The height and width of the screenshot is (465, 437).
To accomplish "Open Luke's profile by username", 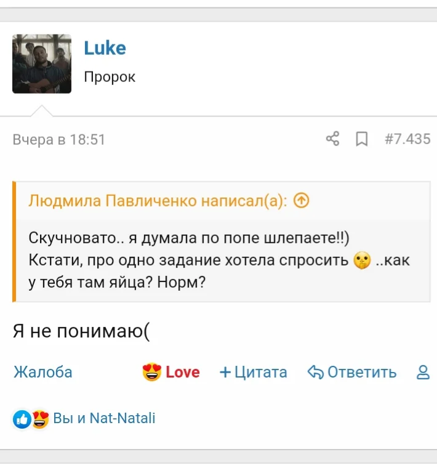I will [x=105, y=48].
